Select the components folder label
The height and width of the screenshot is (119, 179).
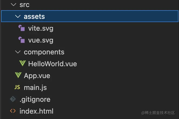click(x=44, y=52)
